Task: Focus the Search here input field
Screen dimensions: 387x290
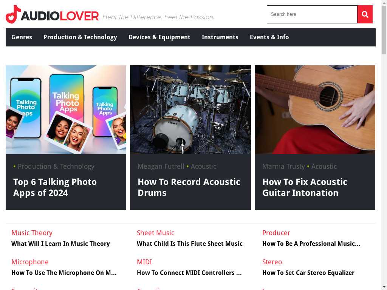Action: click(312, 14)
